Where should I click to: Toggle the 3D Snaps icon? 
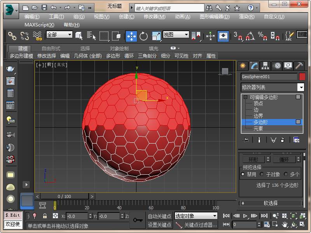[x=238, y=36]
